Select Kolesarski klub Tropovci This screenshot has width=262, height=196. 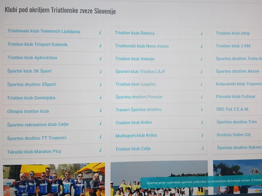pos(239,84)
